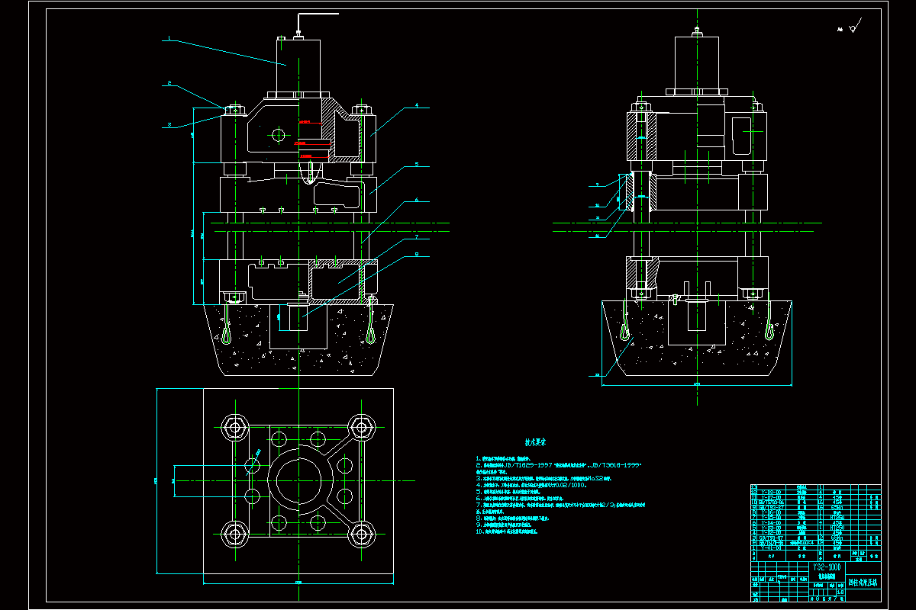Click callout number 8 in the front view
The image size is (916, 610).
click(x=417, y=254)
